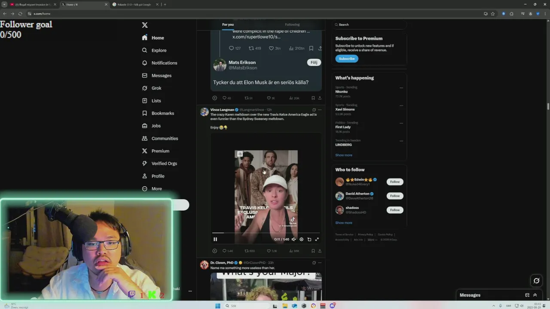Pause the Travis Kelce video

(x=215, y=239)
